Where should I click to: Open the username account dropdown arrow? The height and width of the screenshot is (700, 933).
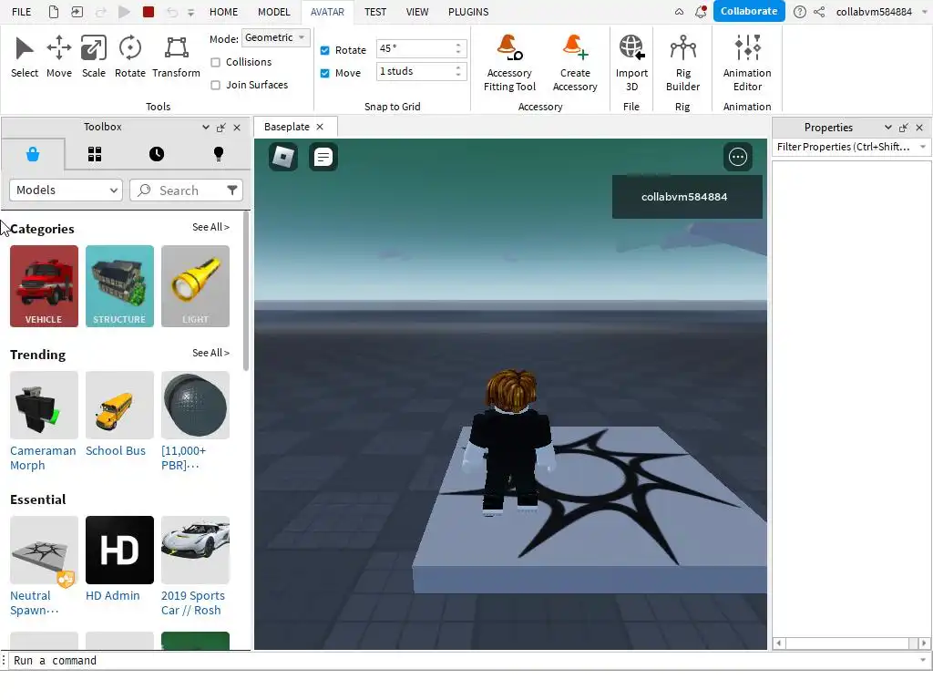[925, 11]
